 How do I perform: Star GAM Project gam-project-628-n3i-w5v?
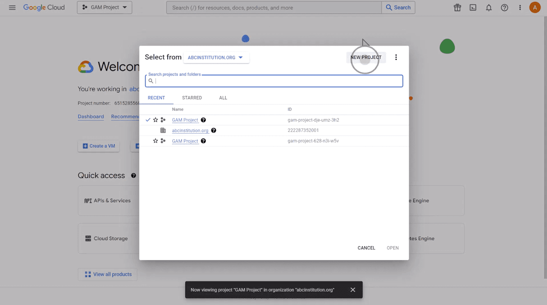point(155,141)
